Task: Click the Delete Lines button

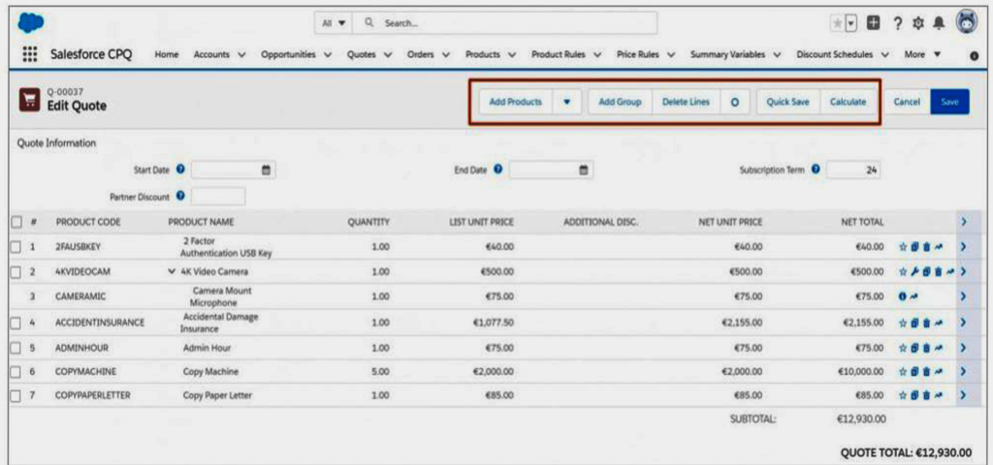Action: tap(686, 102)
